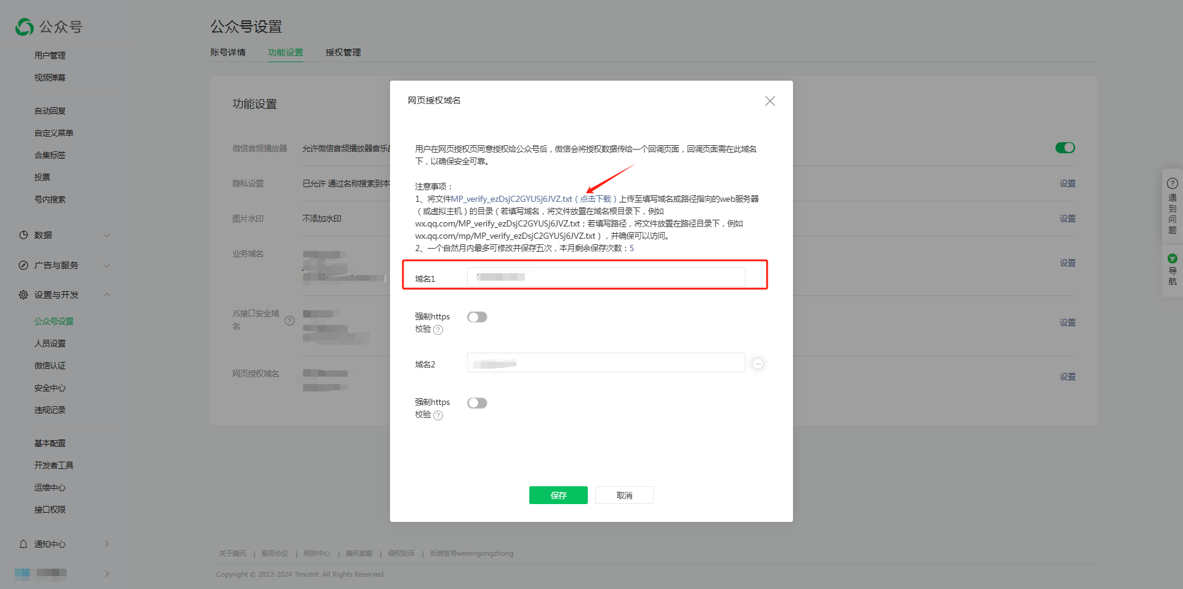The height and width of the screenshot is (589, 1183).
Task: Click the 设置与开发 gear icon
Action: click(23, 295)
